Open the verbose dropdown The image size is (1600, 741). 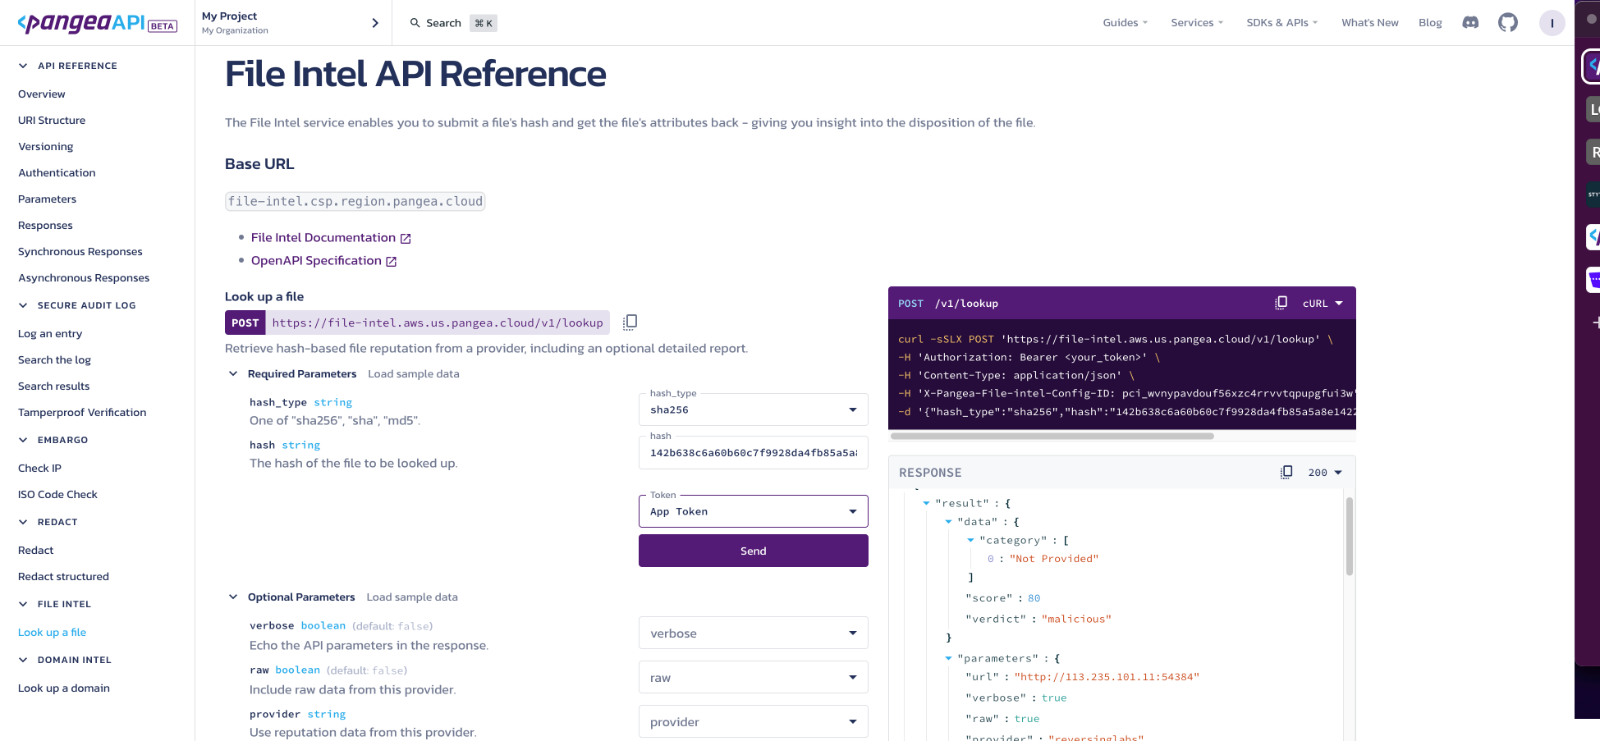click(753, 633)
